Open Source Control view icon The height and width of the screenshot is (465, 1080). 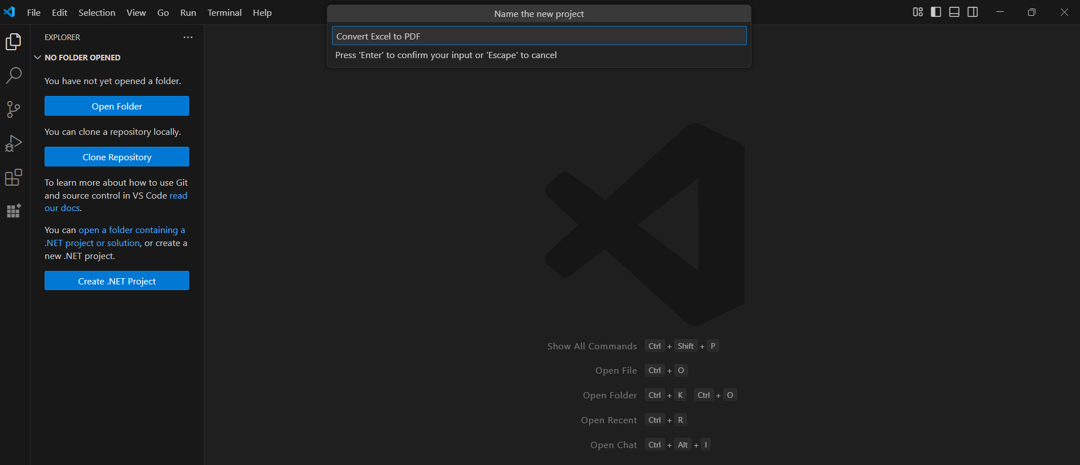(14, 109)
